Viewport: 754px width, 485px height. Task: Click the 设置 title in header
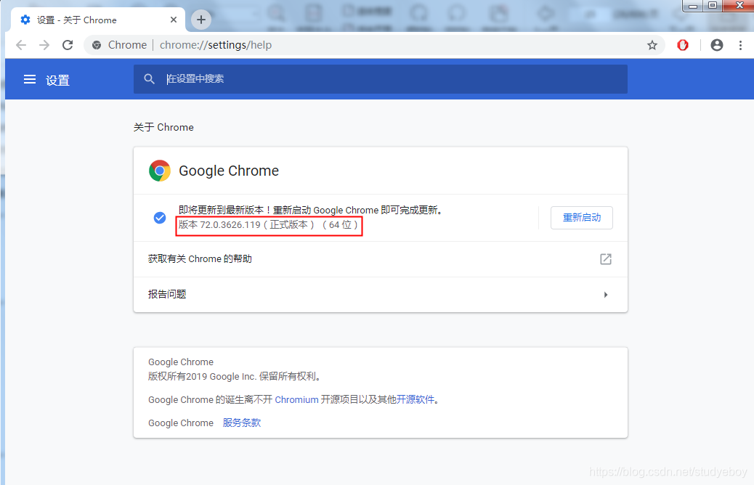57,81
